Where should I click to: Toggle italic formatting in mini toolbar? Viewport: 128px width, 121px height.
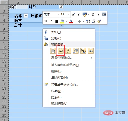click(51, 21)
